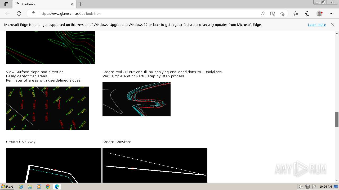Click the surface slope arrows image
Screen dimensions: 339x190
pyautogui.click(x=47, y=108)
